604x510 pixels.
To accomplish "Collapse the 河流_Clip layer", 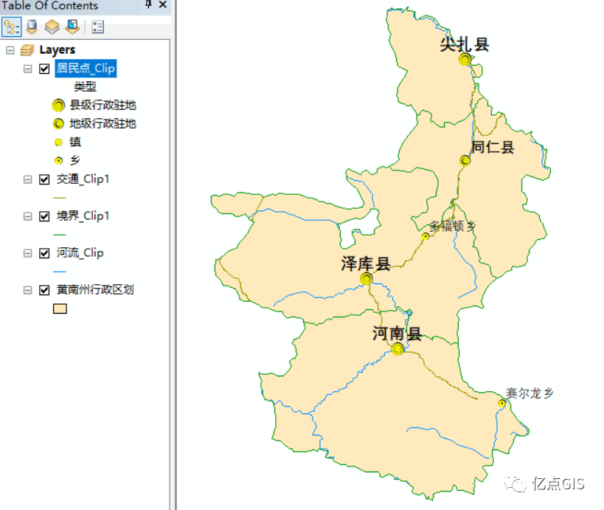I will [28, 253].
